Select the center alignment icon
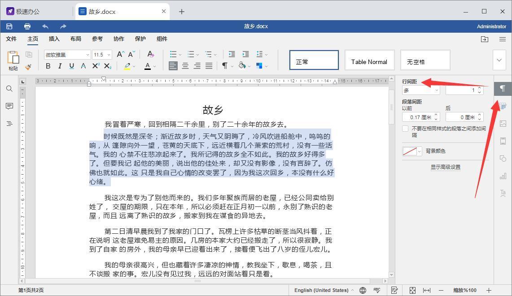This screenshot has width=512, height=296. pos(185,66)
